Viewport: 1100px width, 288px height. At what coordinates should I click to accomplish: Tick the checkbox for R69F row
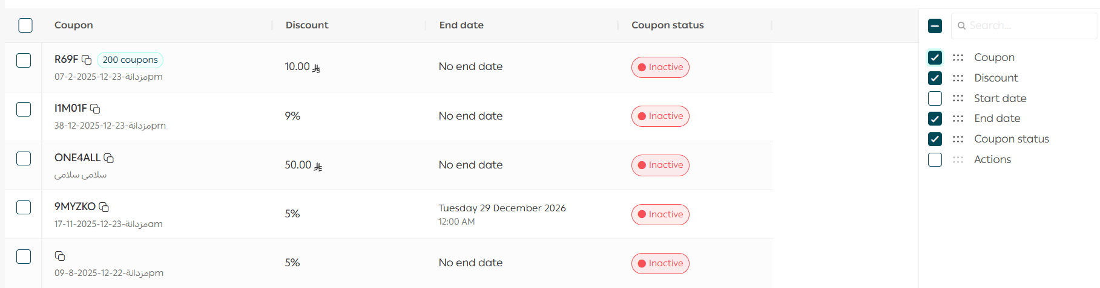(24, 60)
